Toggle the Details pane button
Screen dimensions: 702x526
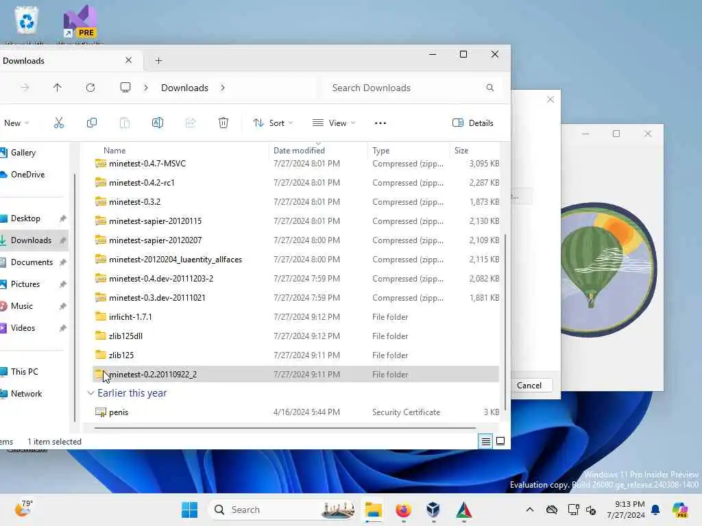pyautogui.click(x=473, y=123)
